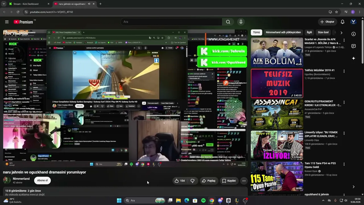Open options for Tam 115 Tane PS4 video
This screenshot has width=364, height=205.
point(344,164)
